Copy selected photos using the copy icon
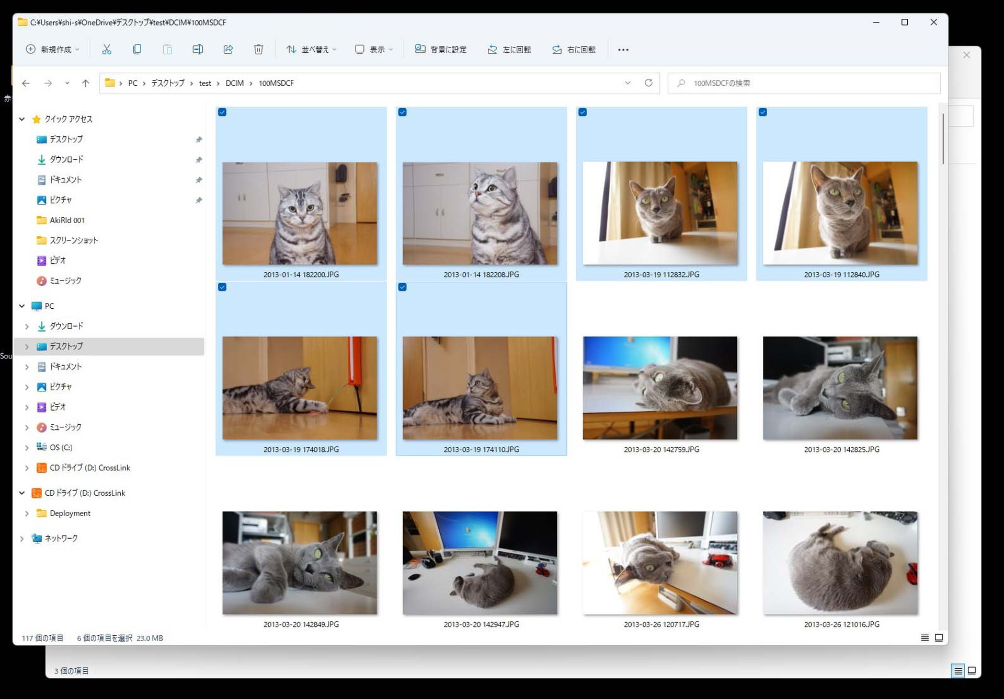Image resolution: width=1004 pixels, height=699 pixels. pos(137,49)
